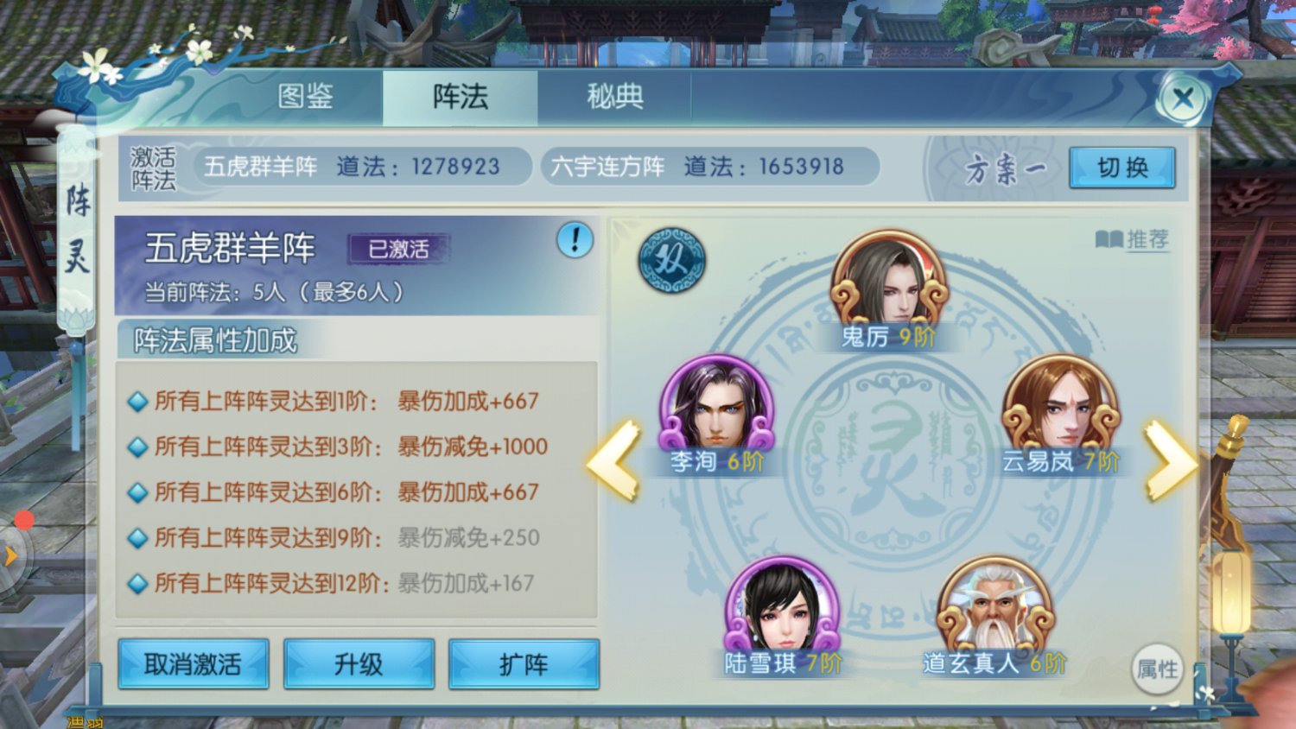This screenshot has height=729, width=1296.
Task: Expand the side panel arrow at left edge
Action: (x=11, y=555)
